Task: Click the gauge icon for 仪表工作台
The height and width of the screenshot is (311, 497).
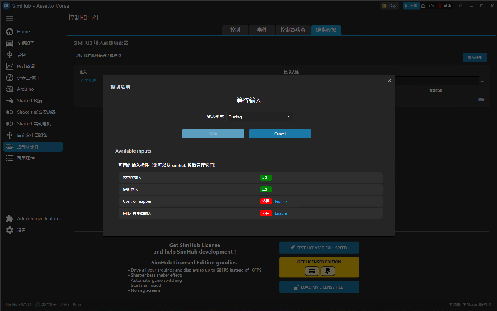Action: pyautogui.click(x=10, y=78)
